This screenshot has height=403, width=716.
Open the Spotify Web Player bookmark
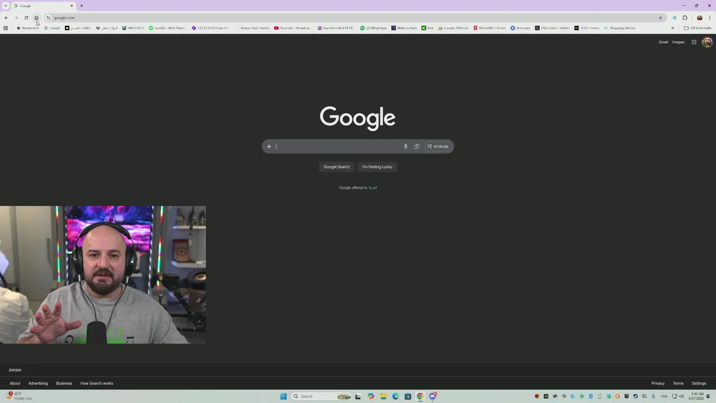(167, 28)
